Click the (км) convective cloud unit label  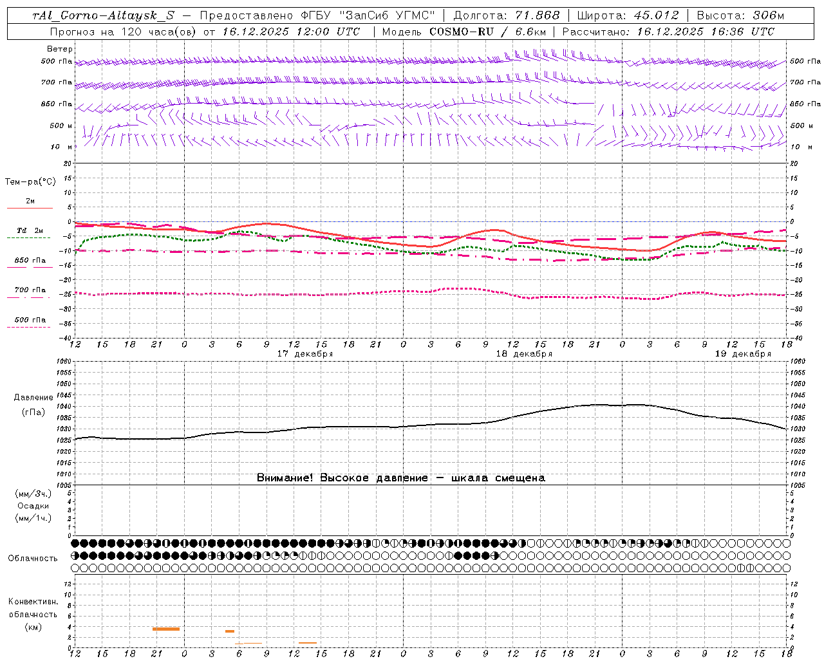(33, 627)
